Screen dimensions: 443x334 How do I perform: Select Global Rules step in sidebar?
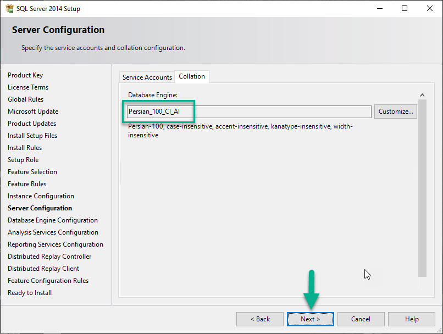(x=26, y=99)
